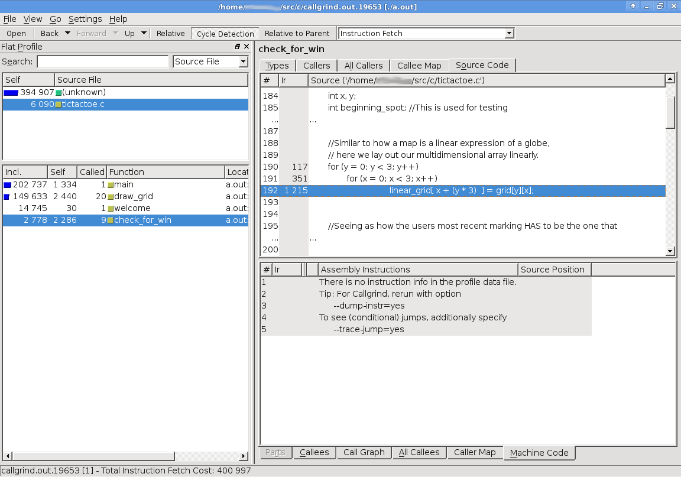This screenshot has height=477, width=681.
Task: Click the yellow icon beside main function
Action: click(111, 184)
